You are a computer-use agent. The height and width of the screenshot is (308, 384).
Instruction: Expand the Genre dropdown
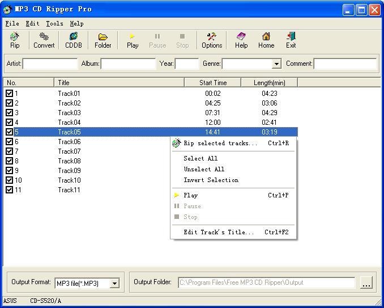point(276,64)
